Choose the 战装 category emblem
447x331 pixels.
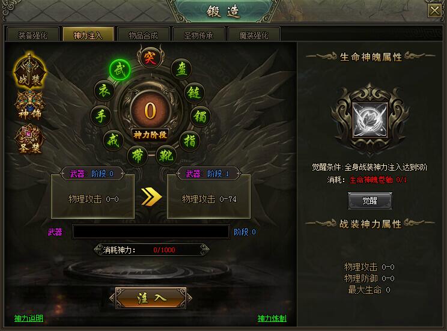pos(30,71)
